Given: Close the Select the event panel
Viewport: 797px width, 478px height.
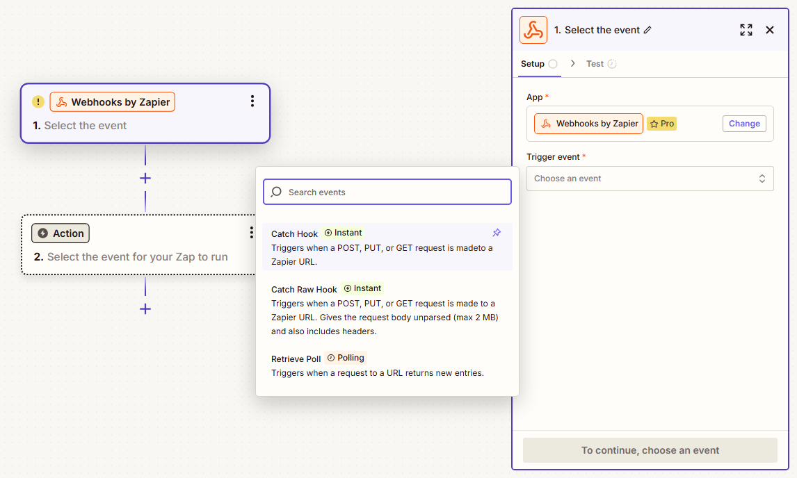Looking at the screenshot, I should (x=770, y=30).
